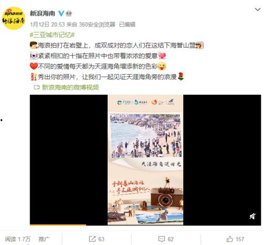View the 阅读 1.7万 read count
The image size is (264, 245).
[17, 239]
